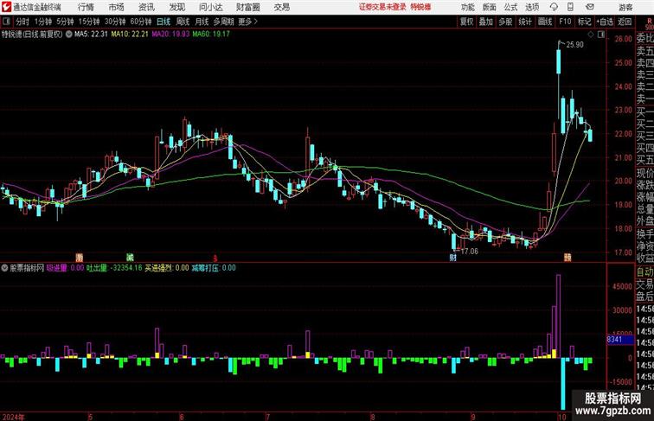
Task: Click the 通达信 red logo icon
Action: [6, 7]
